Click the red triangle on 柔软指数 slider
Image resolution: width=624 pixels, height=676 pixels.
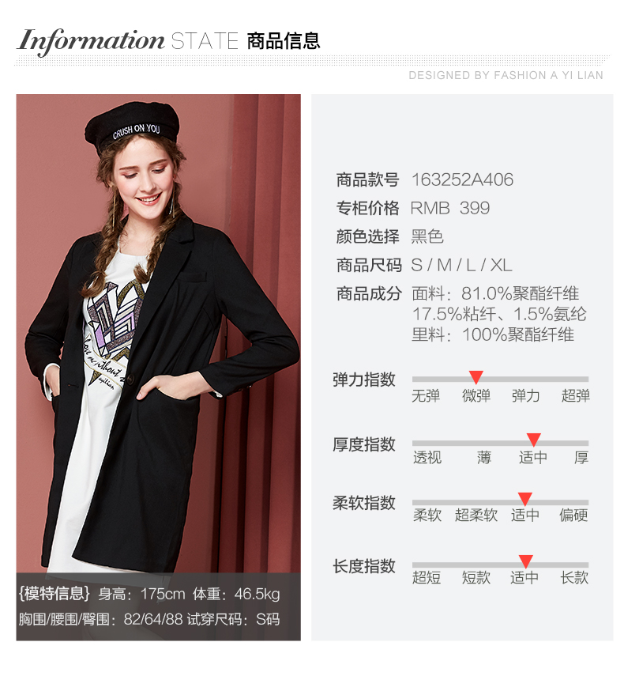(x=525, y=499)
